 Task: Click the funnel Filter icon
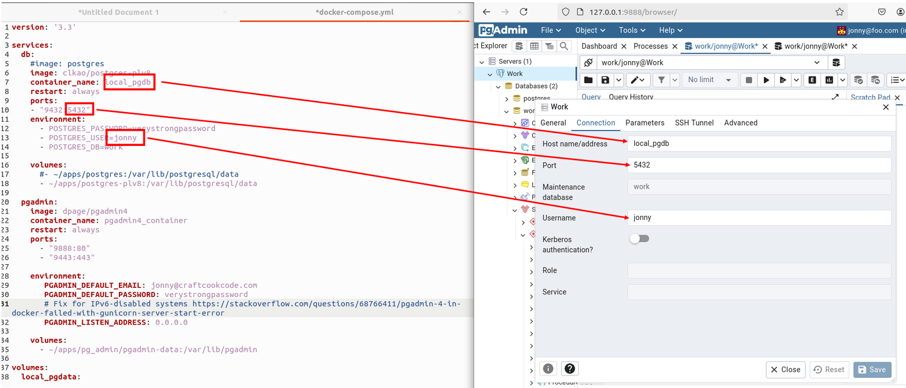pyautogui.click(x=661, y=80)
